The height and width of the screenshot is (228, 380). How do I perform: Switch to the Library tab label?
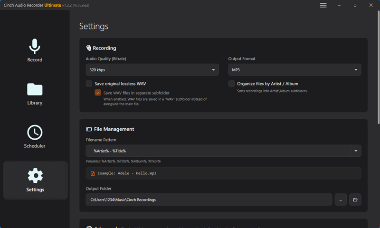pyautogui.click(x=35, y=103)
